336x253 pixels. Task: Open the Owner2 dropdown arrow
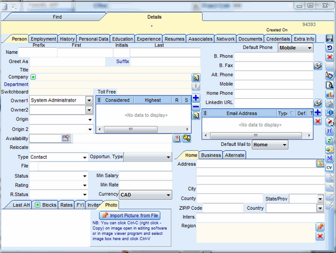pos(89,110)
